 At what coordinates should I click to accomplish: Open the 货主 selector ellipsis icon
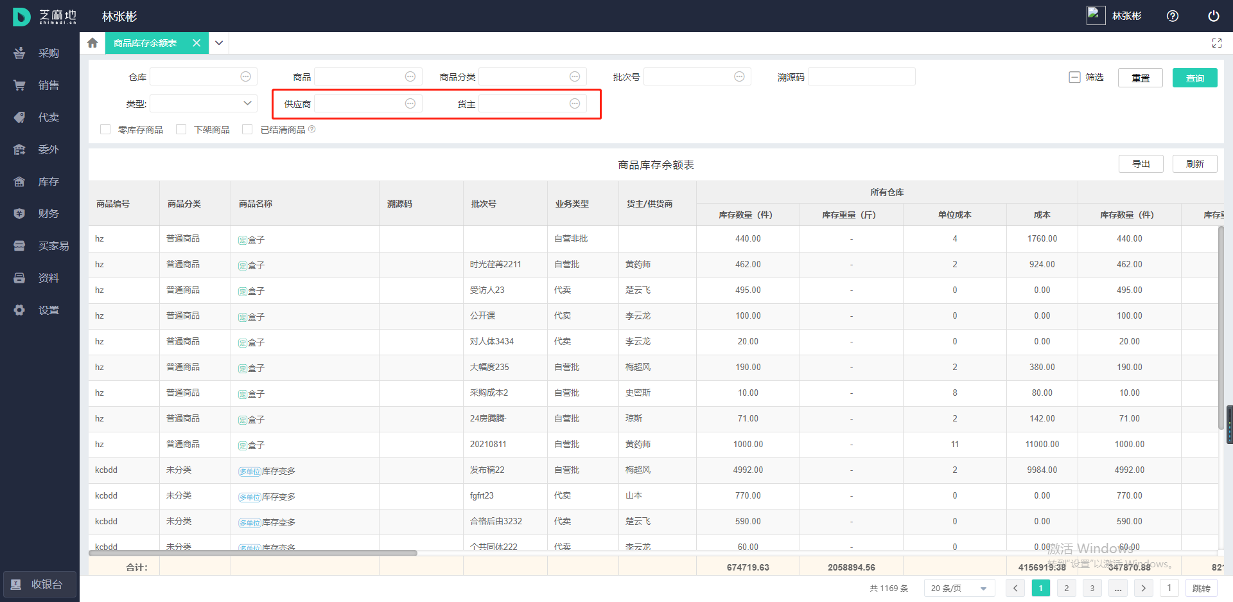575,103
